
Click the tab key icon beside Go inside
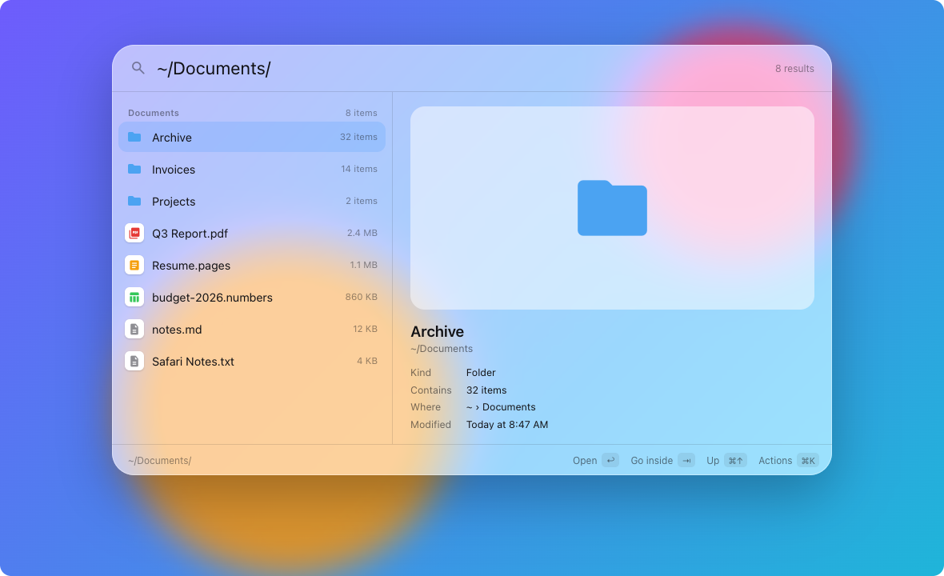(686, 461)
